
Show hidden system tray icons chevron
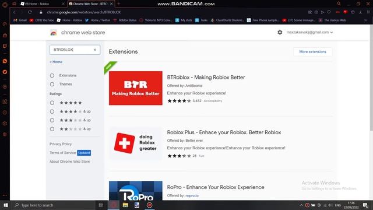[x=301, y=205]
